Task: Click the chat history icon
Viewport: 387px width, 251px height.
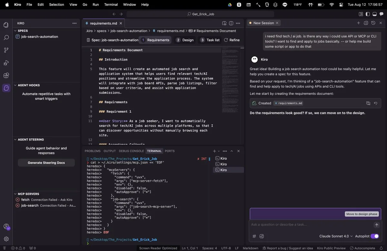Action: click(x=373, y=23)
